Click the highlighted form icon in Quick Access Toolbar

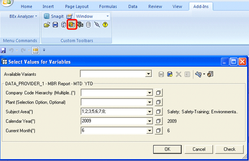pos(35,51)
